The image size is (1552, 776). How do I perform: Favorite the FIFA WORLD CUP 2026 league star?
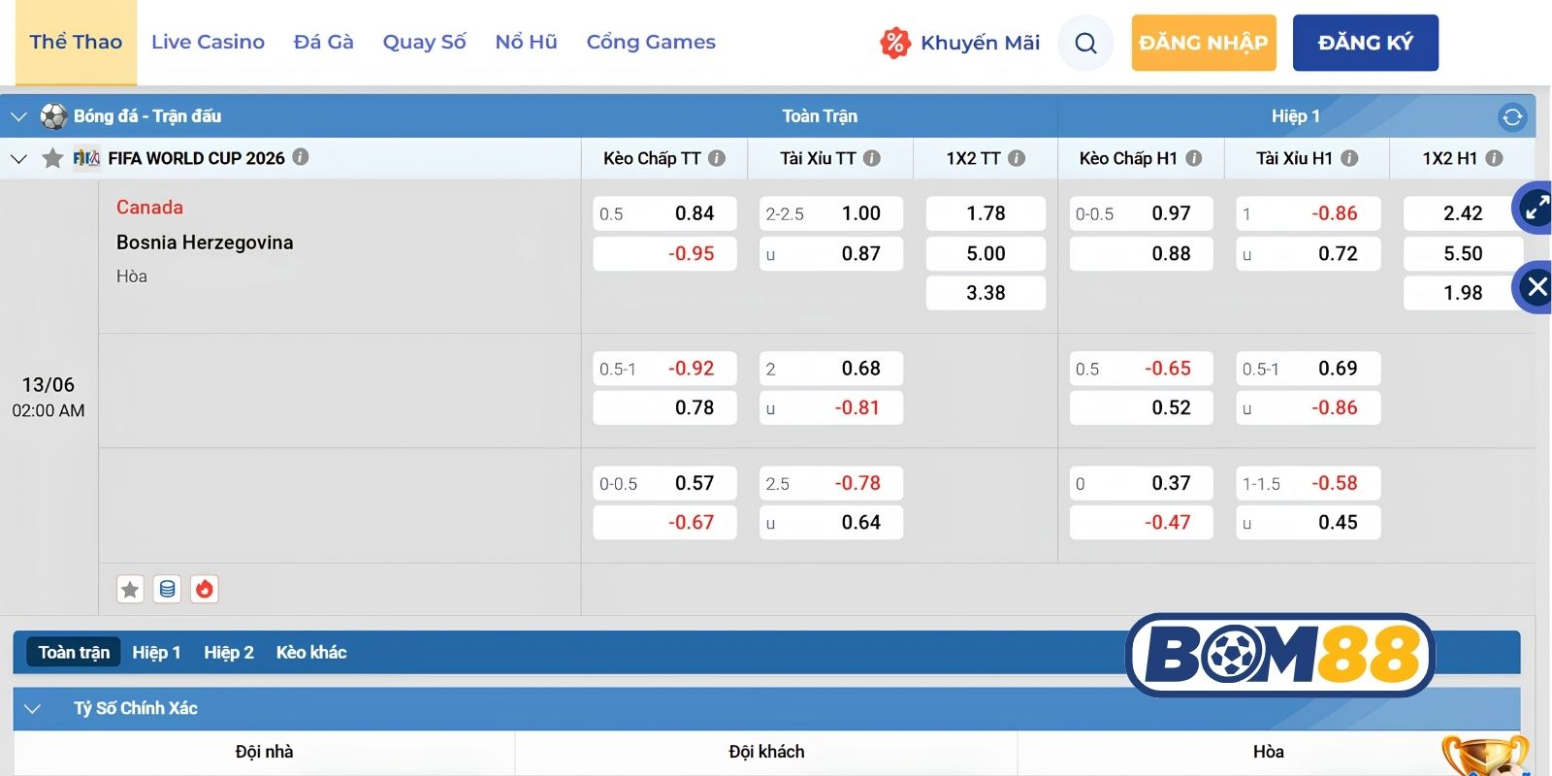[x=52, y=158]
